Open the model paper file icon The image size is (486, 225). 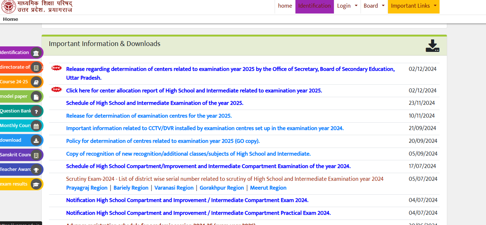click(x=36, y=96)
